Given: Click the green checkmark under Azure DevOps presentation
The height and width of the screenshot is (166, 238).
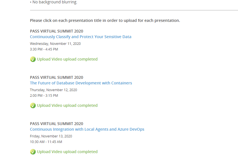Looking at the screenshot, I should point(33,152).
